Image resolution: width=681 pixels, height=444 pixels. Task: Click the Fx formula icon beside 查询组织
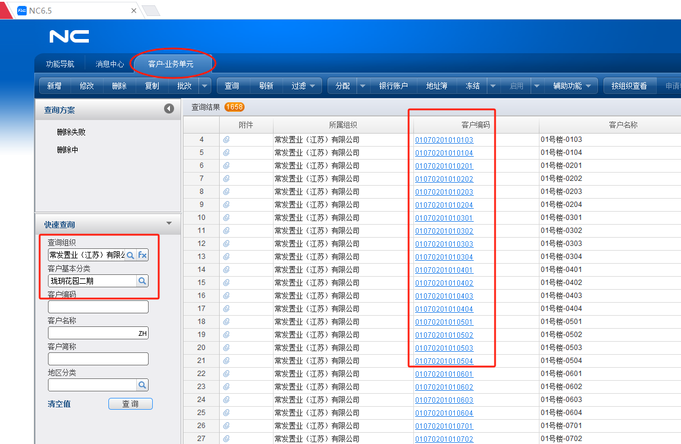143,255
